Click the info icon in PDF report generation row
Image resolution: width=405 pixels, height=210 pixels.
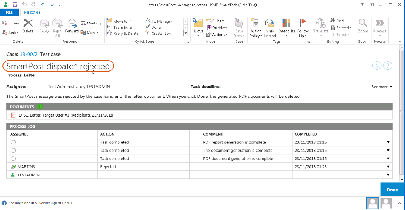(13, 142)
